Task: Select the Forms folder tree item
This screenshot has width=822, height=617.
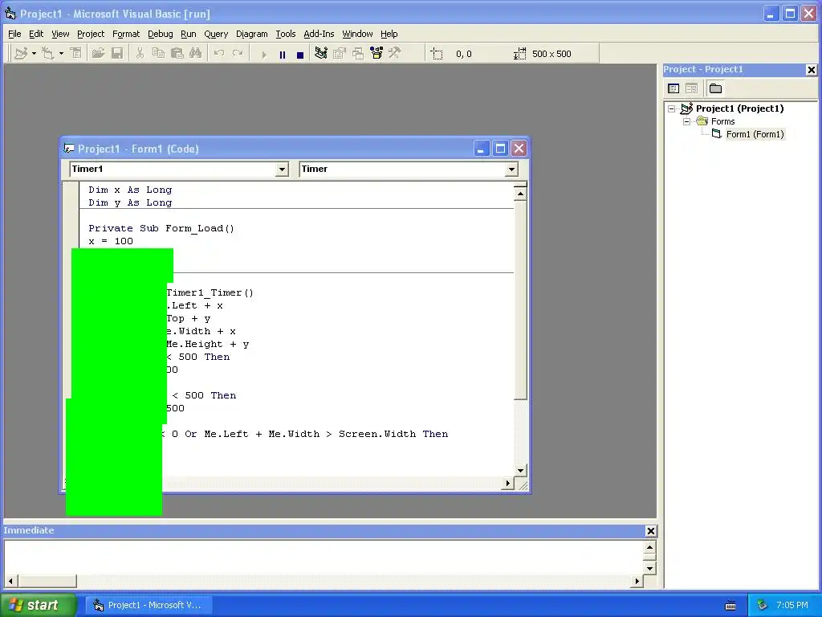Action: point(723,122)
